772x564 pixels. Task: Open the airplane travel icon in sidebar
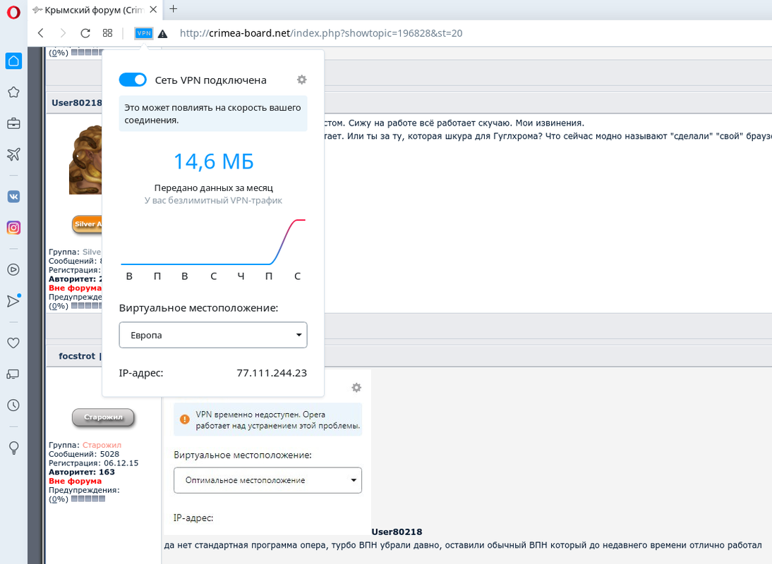pos(14,154)
